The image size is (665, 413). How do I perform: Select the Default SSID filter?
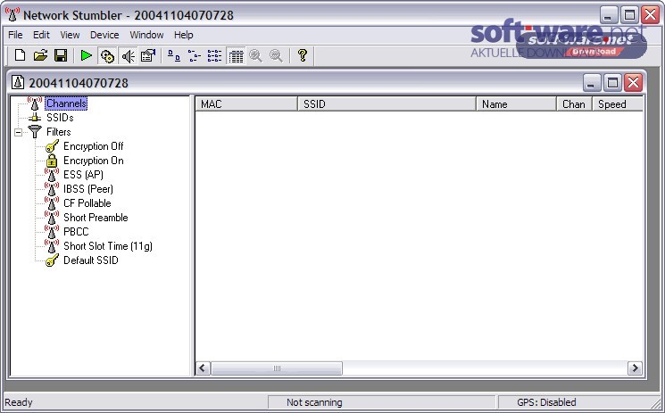click(x=91, y=260)
